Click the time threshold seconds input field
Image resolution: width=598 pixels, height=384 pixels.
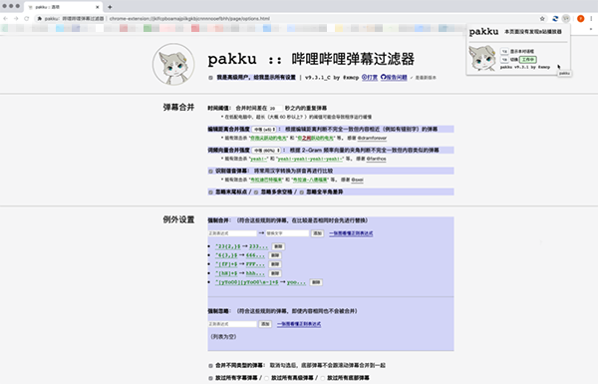pyautogui.click(x=275, y=109)
